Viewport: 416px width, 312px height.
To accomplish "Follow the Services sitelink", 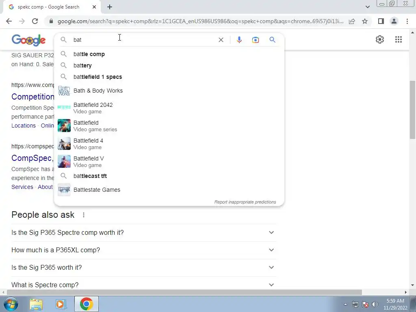I will (22, 187).
